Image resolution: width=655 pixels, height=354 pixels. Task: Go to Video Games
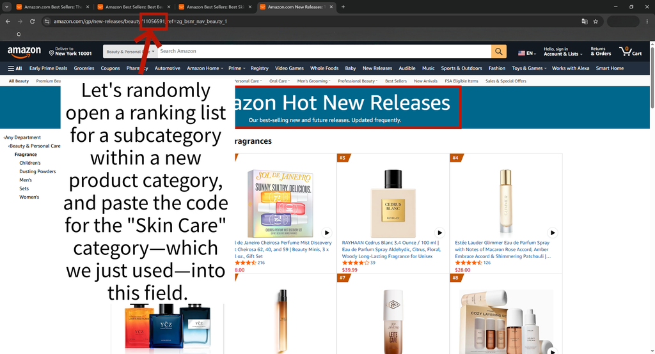point(289,68)
